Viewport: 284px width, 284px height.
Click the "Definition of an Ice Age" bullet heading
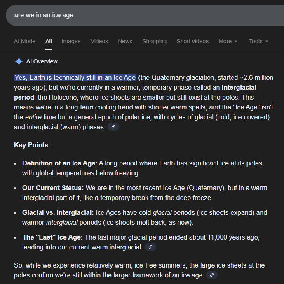point(60,163)
